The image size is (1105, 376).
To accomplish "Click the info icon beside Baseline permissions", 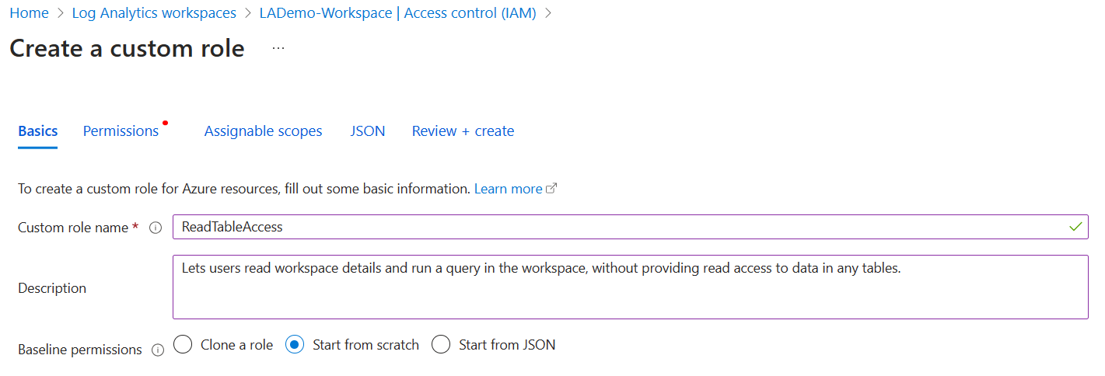I will pyautogui.click(x=158, y=350).
